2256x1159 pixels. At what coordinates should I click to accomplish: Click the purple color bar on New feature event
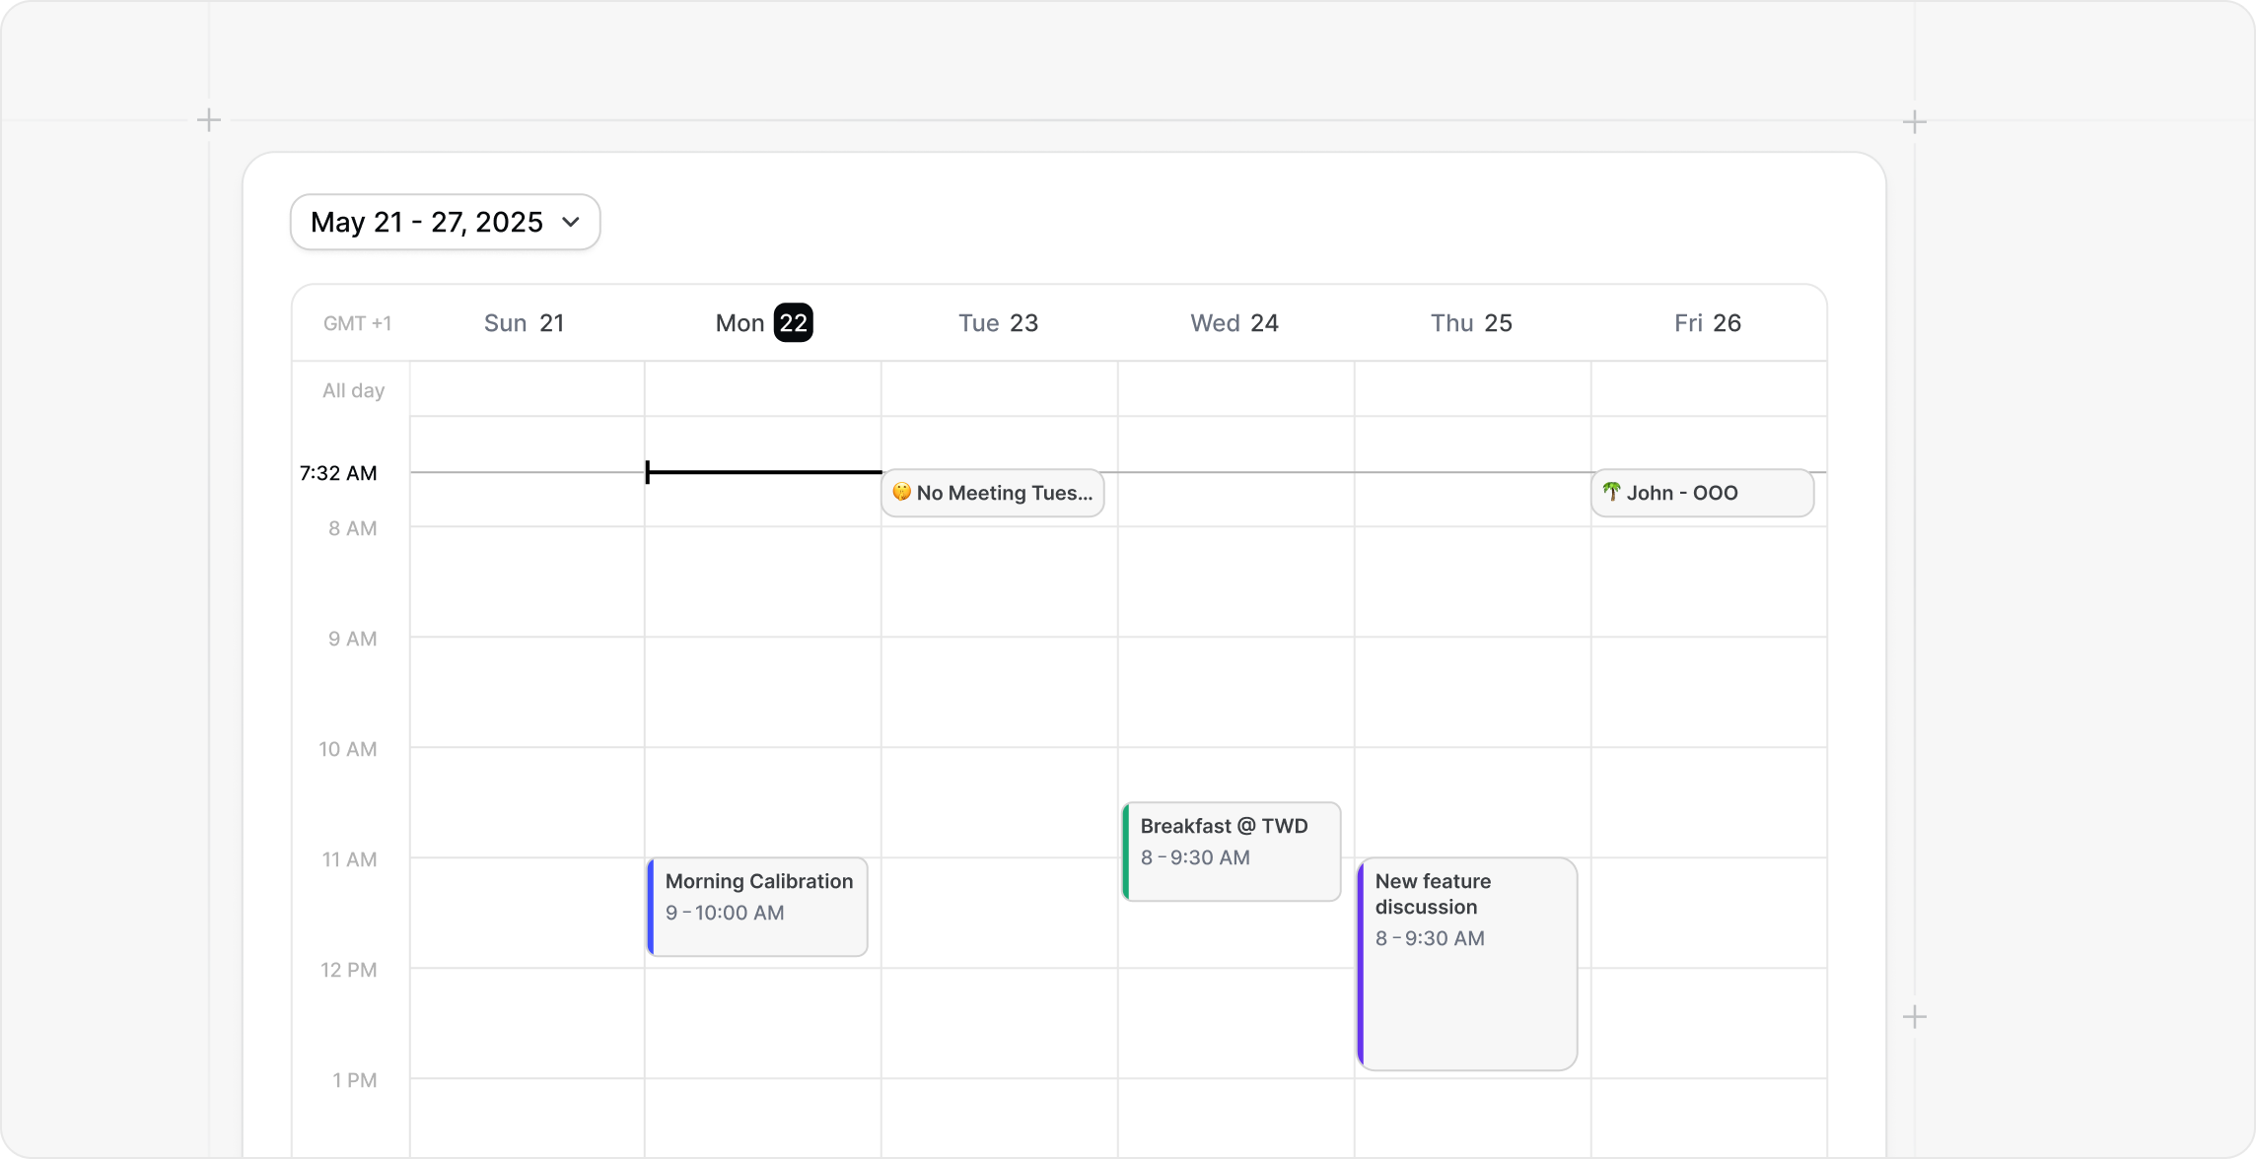(x=1361, y=964)
